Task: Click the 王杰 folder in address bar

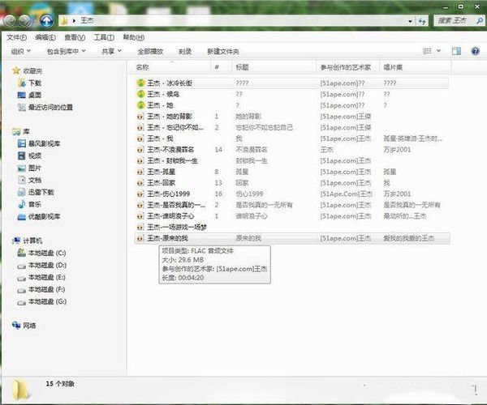Action: [87, 21]
